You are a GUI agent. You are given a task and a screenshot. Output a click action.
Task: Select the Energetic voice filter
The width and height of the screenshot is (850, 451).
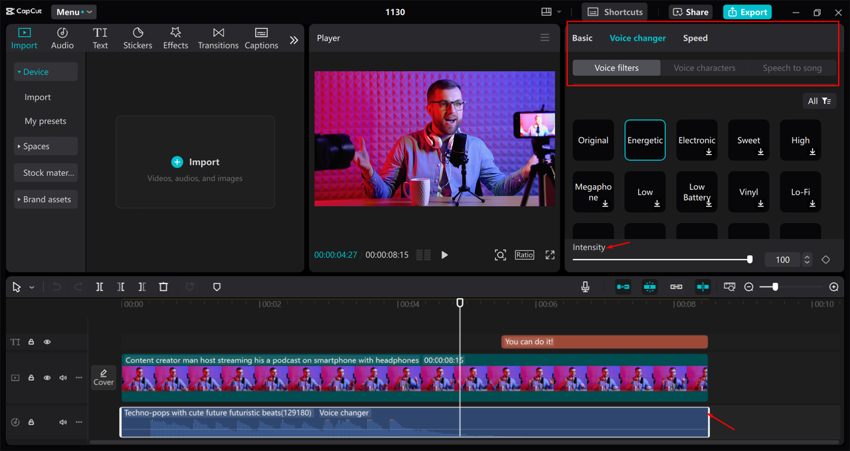645,140
